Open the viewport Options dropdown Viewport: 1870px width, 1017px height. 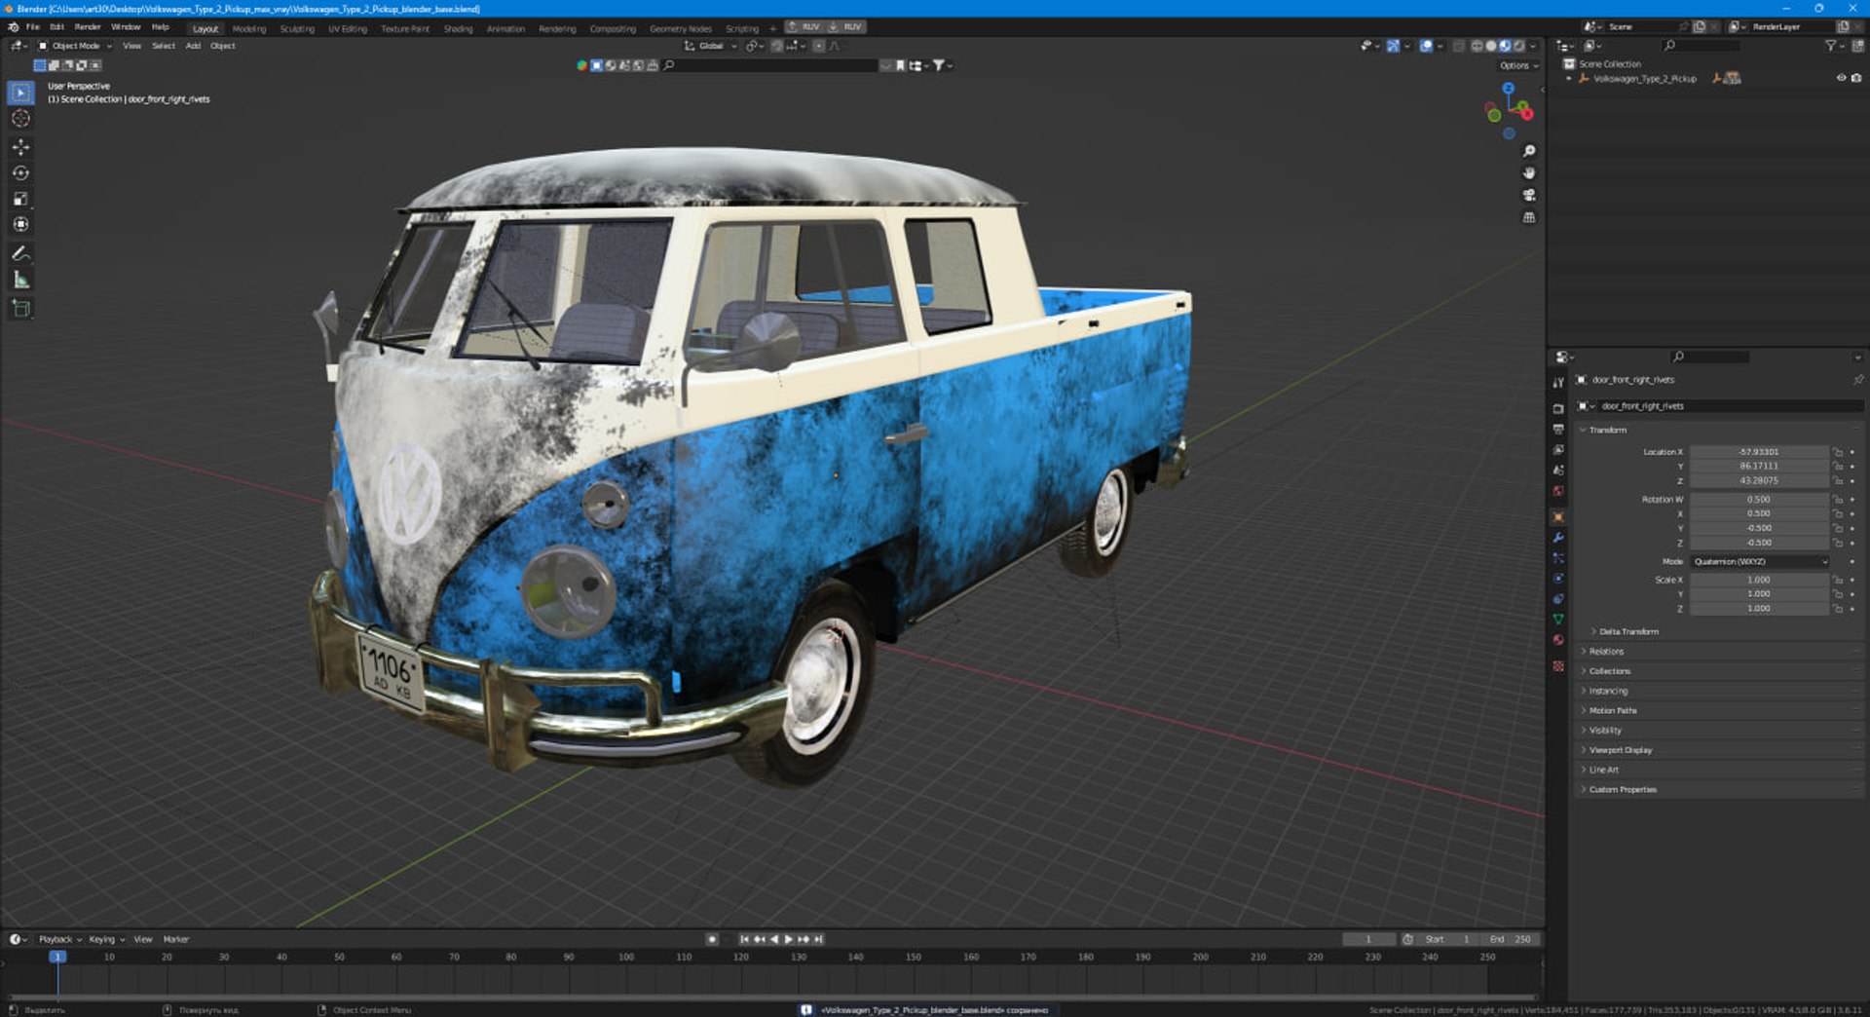point(1518,65)
